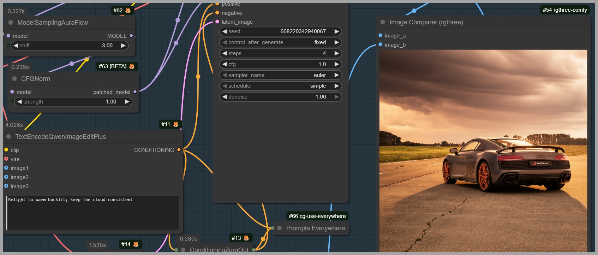Viewport: 598px width, 255px height.
Task: Click the relight prompt text box
Action: pos(92,213)
